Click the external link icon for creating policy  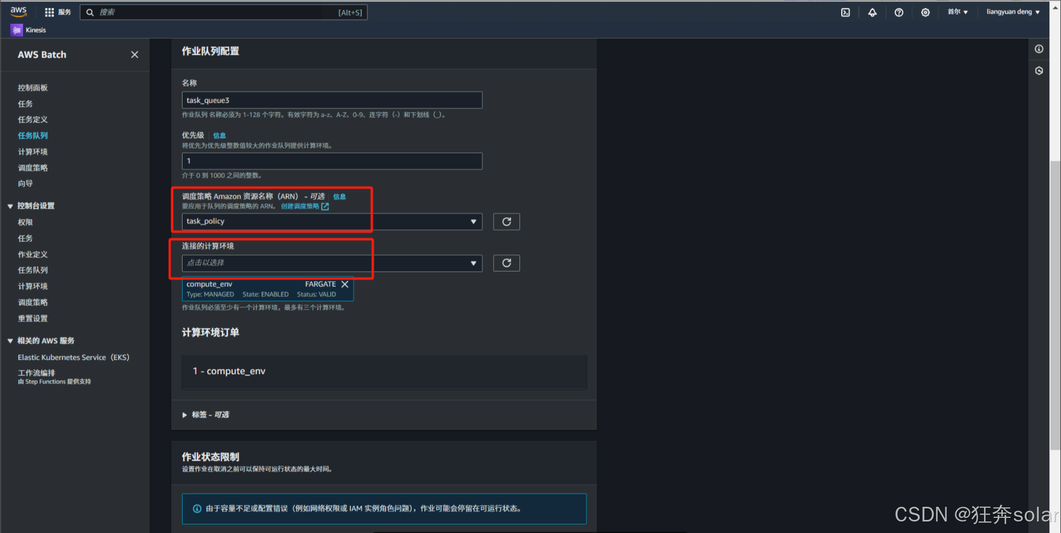[x=325, y=206]
